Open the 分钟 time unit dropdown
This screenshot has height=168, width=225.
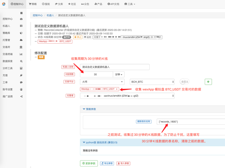click(x=119, y=74)
